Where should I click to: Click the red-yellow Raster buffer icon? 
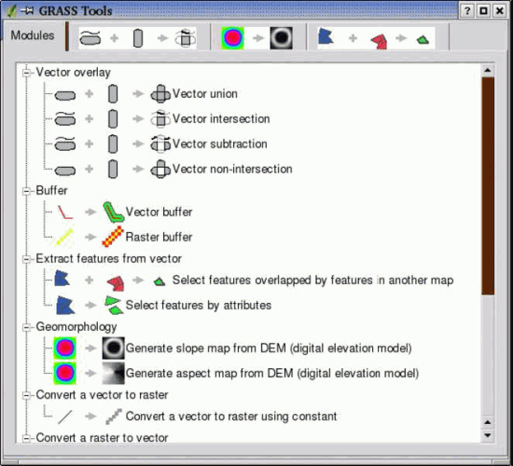[113, 237]
